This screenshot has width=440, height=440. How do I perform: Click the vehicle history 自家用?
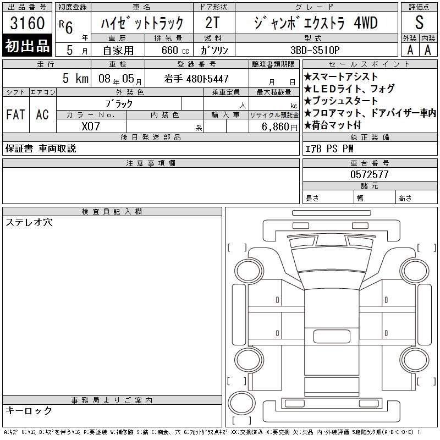[118, 51]
